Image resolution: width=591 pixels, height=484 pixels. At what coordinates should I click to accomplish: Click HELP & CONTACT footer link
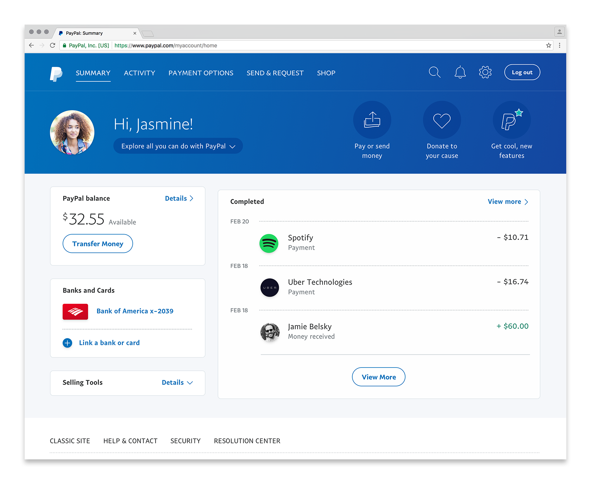pyautogui.click(x=130, y=441)
